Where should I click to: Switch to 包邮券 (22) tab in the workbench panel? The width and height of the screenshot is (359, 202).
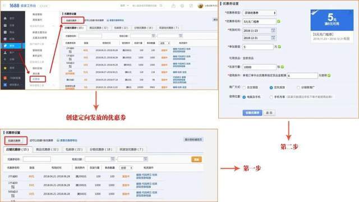click(121, 27)
